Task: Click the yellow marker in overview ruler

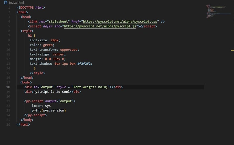Action: (232, 51)
